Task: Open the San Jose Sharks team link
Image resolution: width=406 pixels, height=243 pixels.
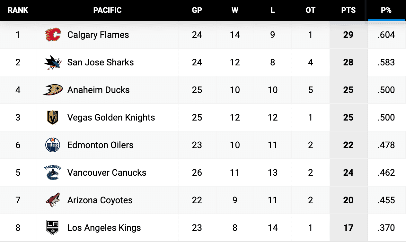Action: pos(101,63)
